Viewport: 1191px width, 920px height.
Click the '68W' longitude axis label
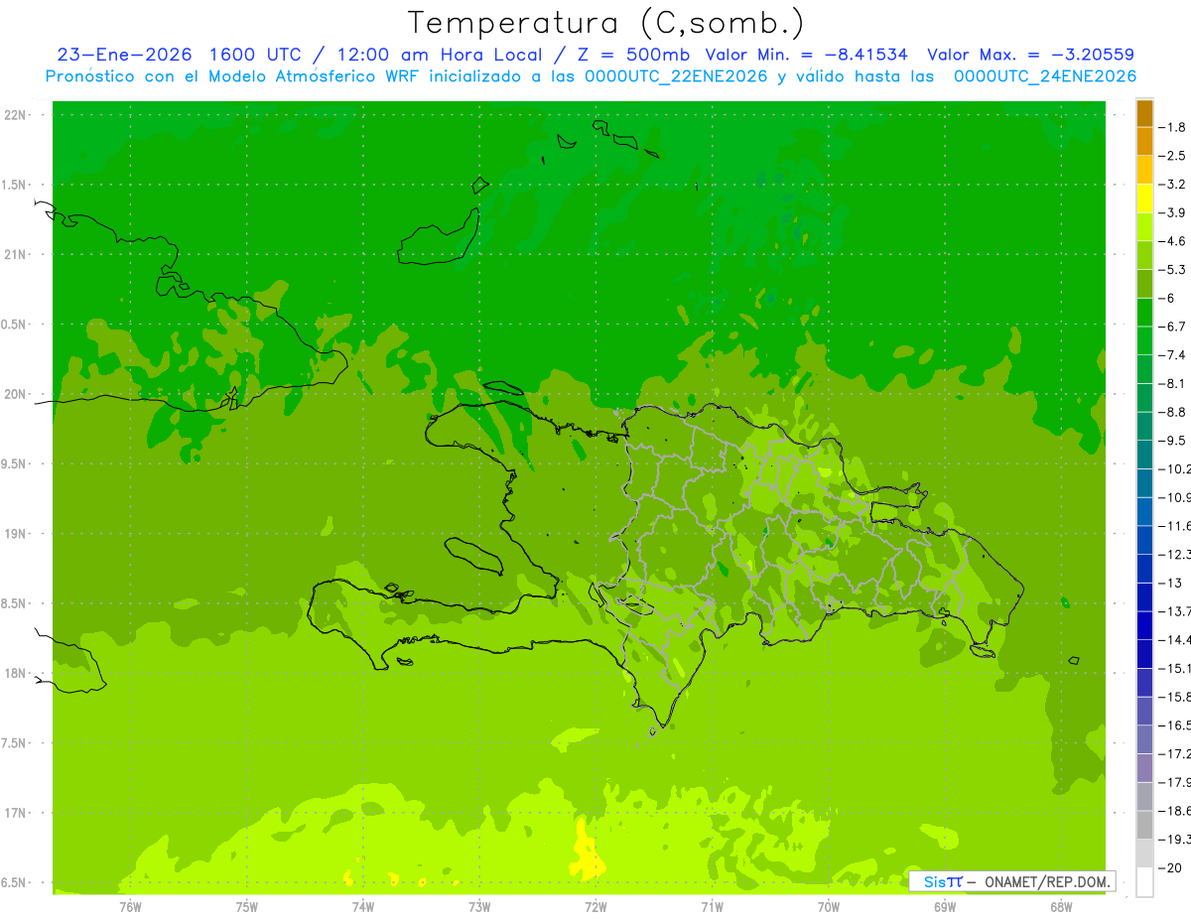click(x=1061, y=906)
